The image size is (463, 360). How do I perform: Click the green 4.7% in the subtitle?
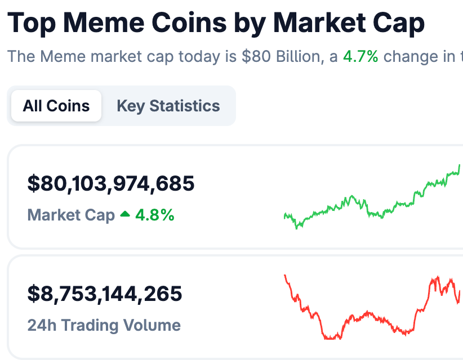pos(360,56)
